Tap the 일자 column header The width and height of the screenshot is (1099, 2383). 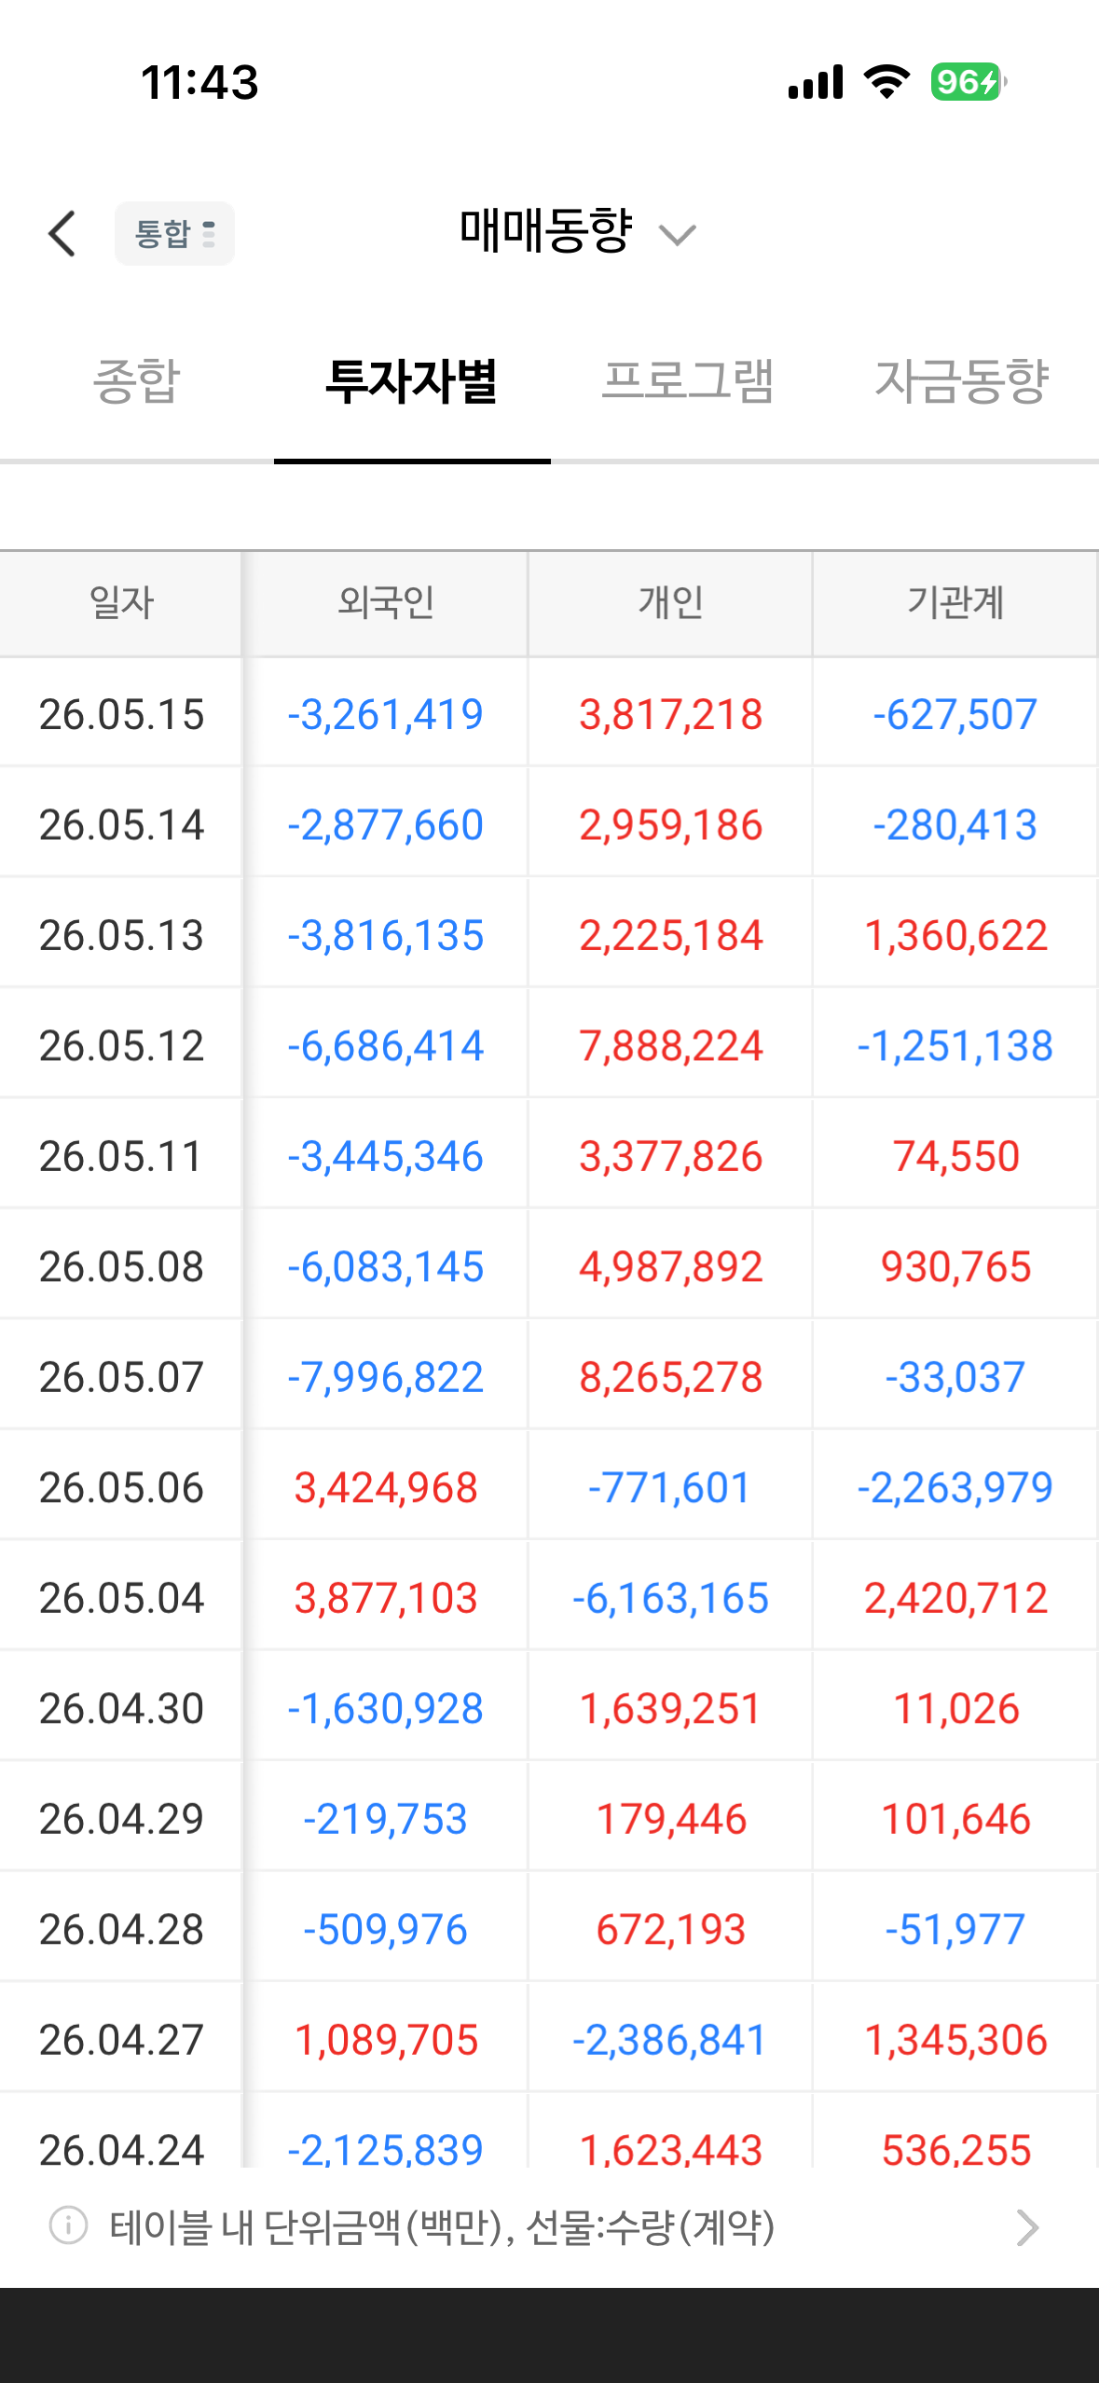[x=121, y=602]
